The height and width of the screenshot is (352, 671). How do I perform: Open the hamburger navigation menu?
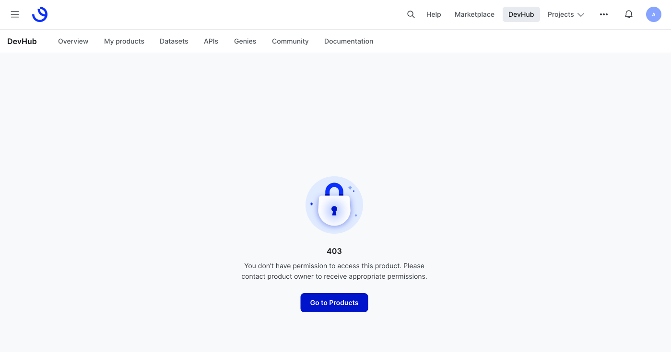(x=15, y=14)
